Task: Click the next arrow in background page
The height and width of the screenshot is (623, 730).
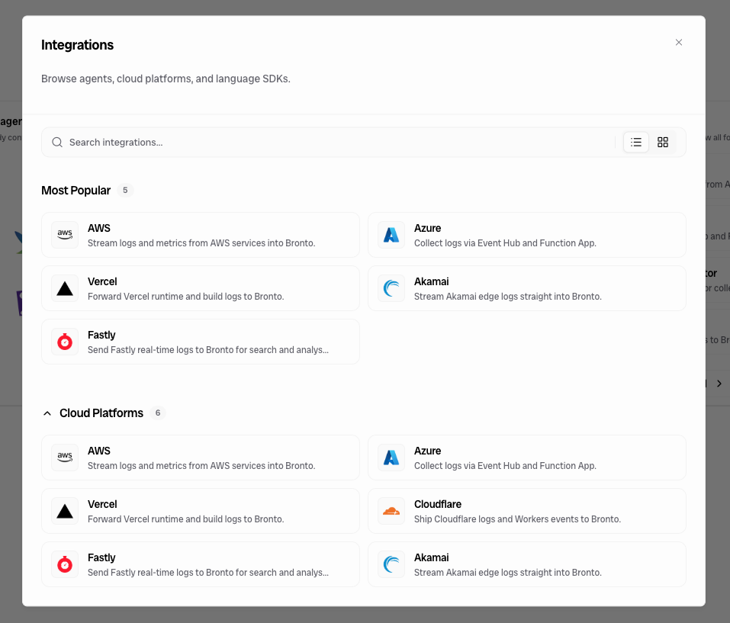Action: (719, 384)
